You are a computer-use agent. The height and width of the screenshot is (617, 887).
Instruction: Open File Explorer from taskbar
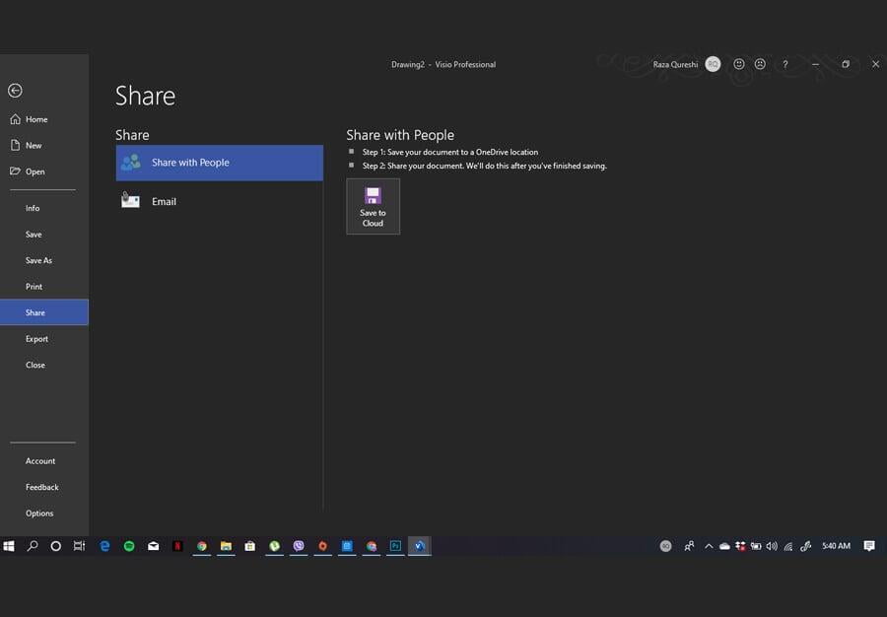coord(226,546)
